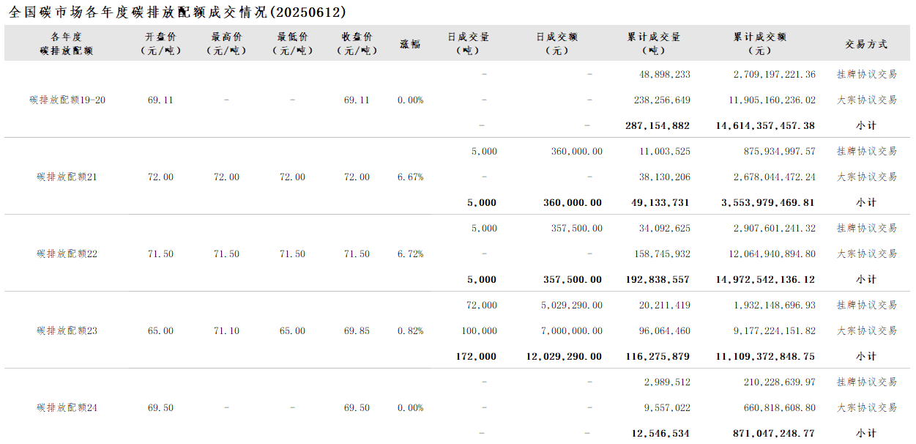Select the 碳排放配额24 row label

pyautogui.click(x=67, y=407)
